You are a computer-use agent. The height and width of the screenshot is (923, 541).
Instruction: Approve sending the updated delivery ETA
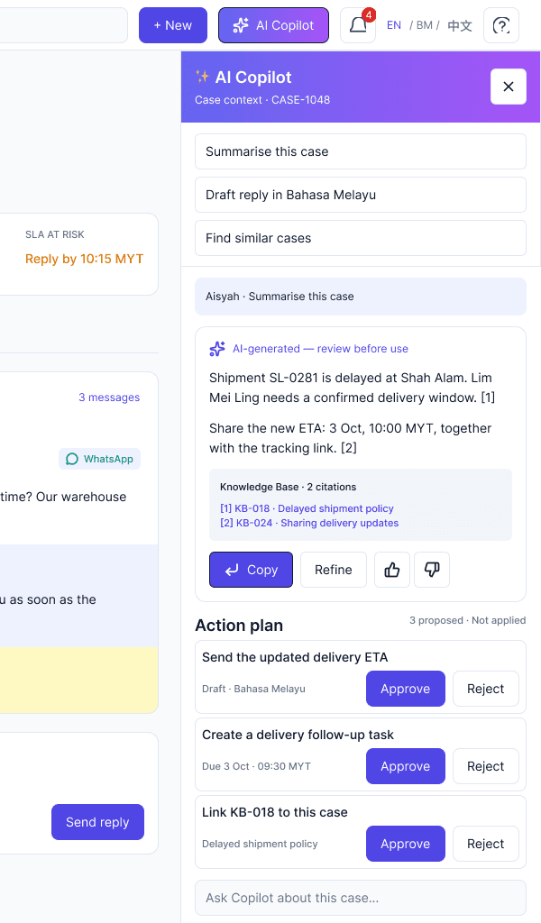click(x=406, y=689)
